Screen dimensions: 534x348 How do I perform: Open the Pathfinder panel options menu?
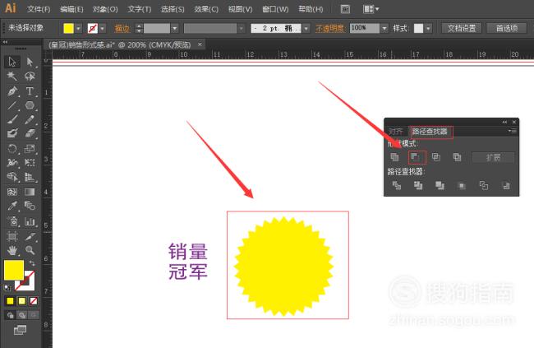click(x=512, y=131)
